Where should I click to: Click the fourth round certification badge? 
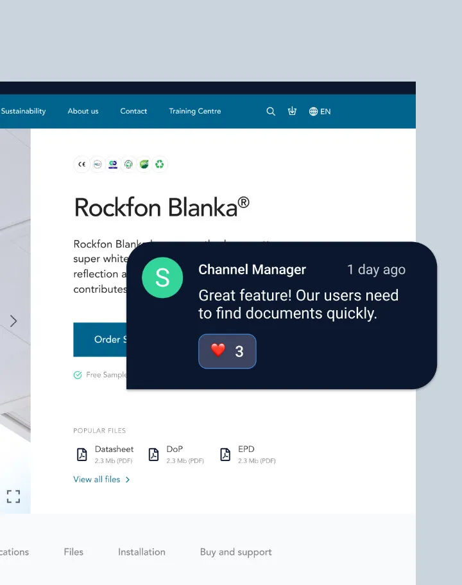point(128,164)
